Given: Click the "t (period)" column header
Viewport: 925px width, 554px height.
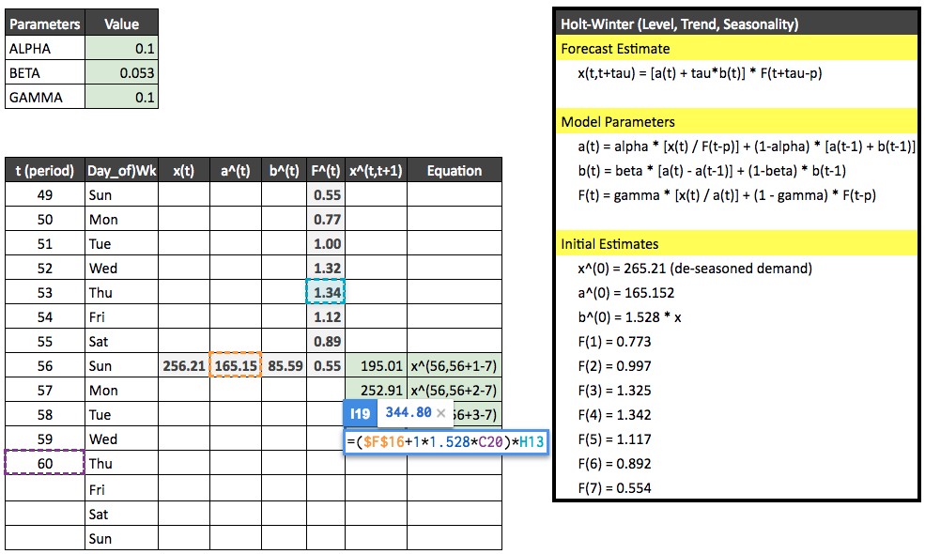Looking at the screenshot, I should pyautogui.click(x=44, y=170).
